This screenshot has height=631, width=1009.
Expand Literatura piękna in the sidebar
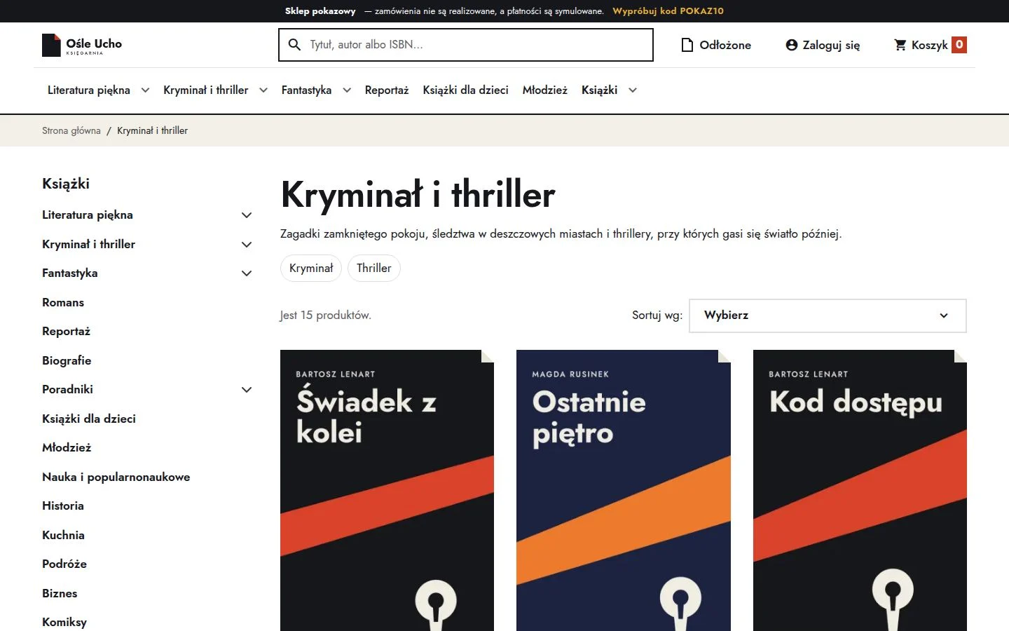coord(247,215)
